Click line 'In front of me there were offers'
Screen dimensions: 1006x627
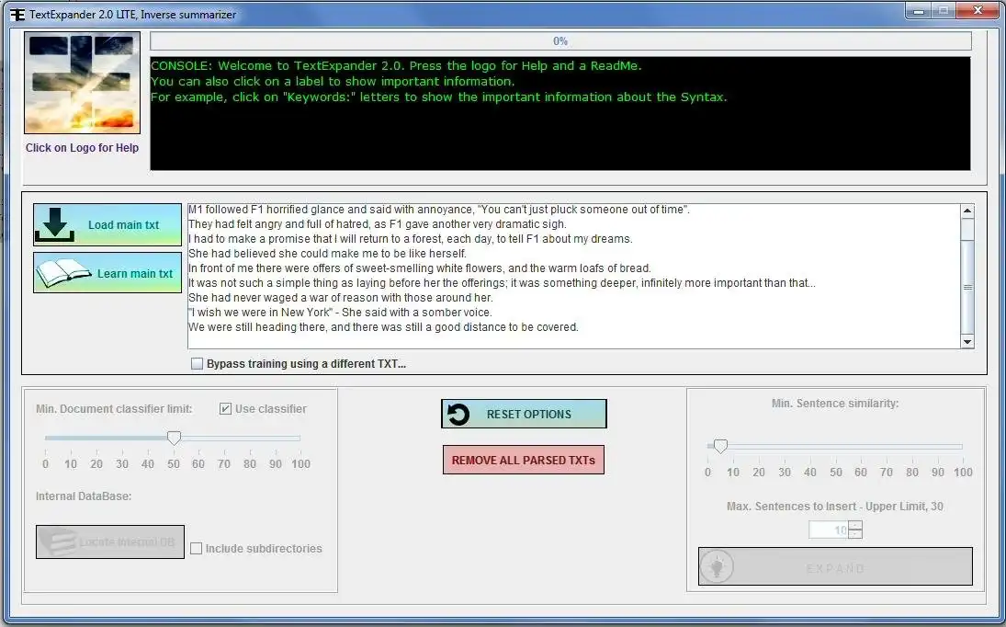point(420,268)
